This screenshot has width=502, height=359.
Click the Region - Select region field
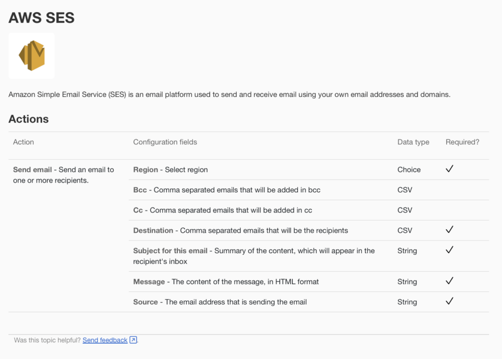[x=170, y=169]
